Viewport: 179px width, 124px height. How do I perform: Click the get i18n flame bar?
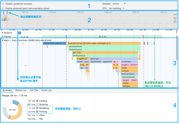[x=105, y=53]
